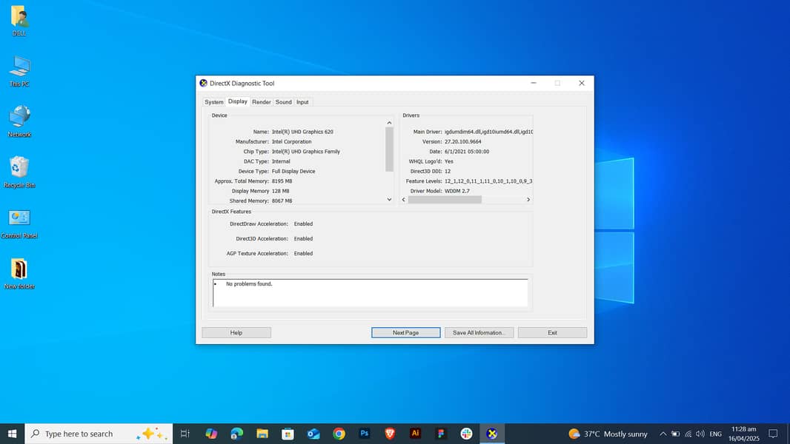Open Slack from the taskbar

(467, 434)
